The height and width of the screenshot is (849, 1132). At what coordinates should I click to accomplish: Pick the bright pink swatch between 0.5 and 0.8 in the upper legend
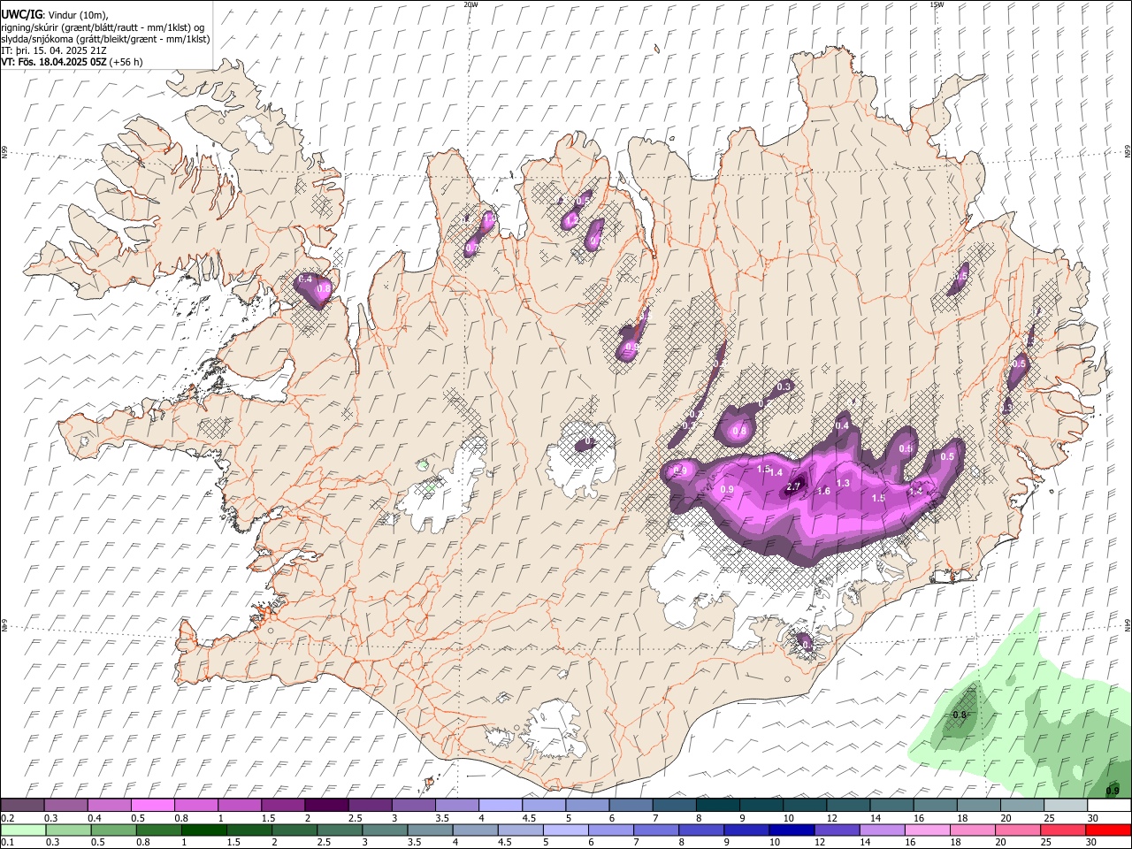pyautogui.click(x=152, y=806)
